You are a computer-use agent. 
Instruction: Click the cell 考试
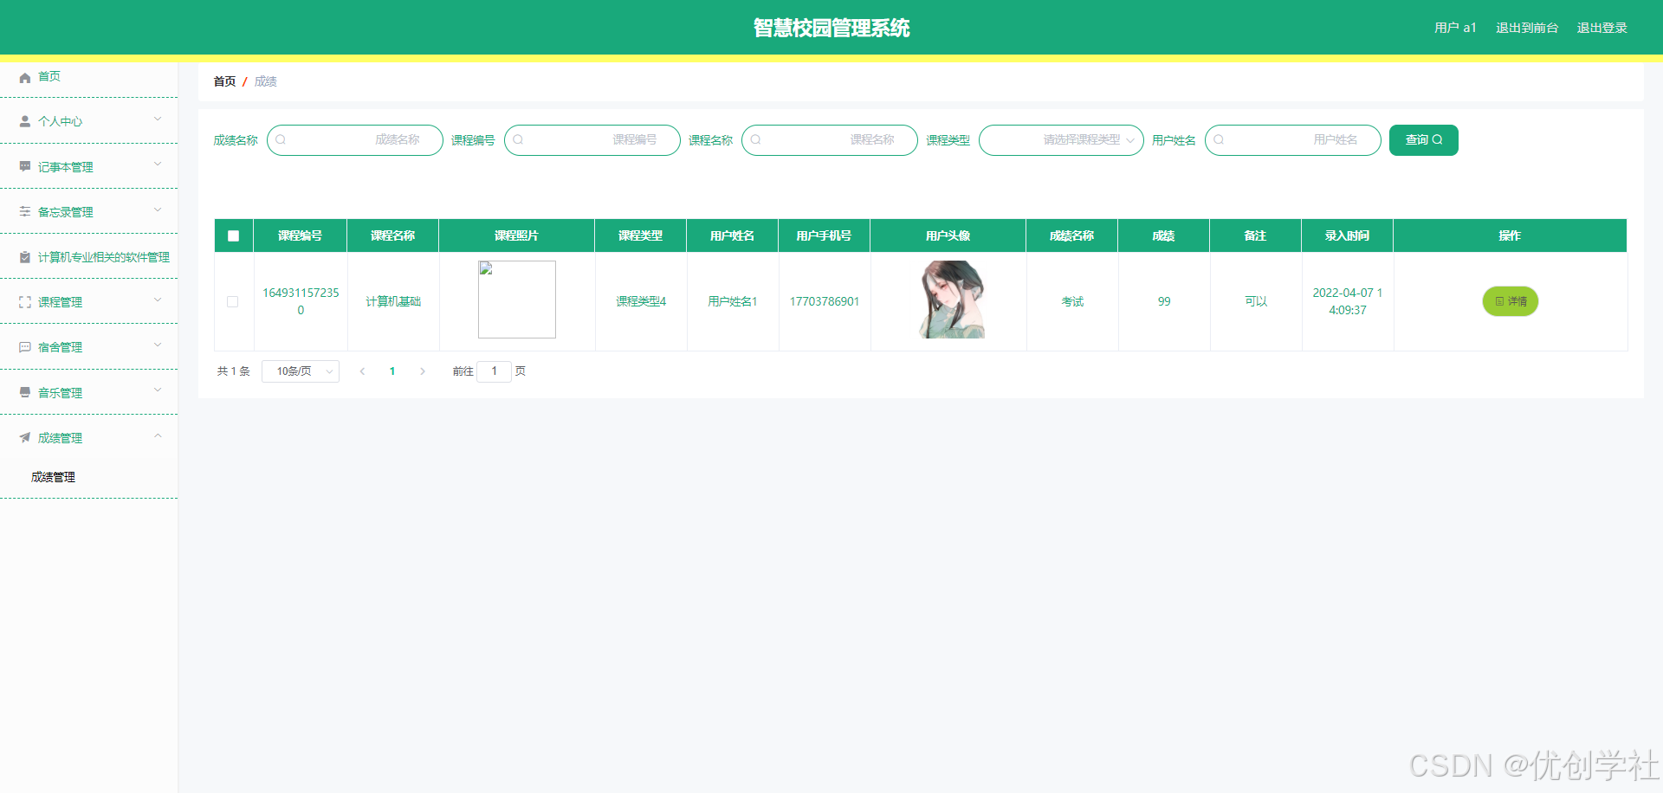pos(1072,301)
